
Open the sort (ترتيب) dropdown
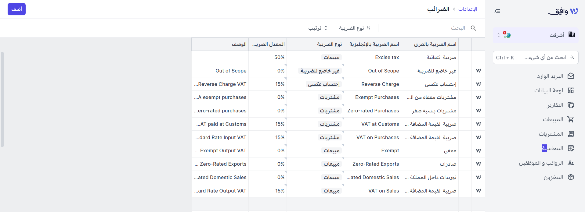pos(318,28)
